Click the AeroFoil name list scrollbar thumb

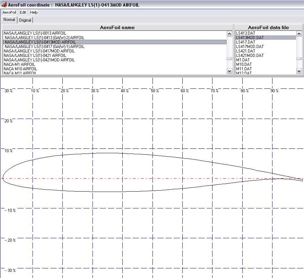click(x=229, y=59)
